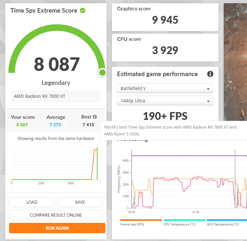Click the green validation checkmark icon
Viewport: 247px width, 241px height.
click(82, 11)
